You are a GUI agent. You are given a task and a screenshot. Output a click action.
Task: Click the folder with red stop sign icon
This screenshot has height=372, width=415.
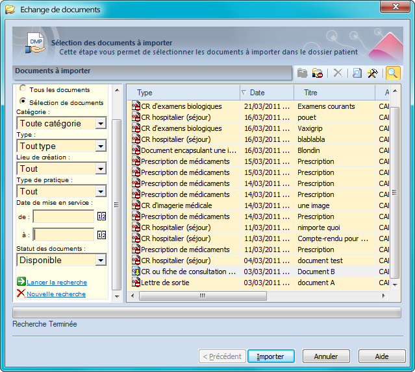pyautogui.click(x=318, y=73)
